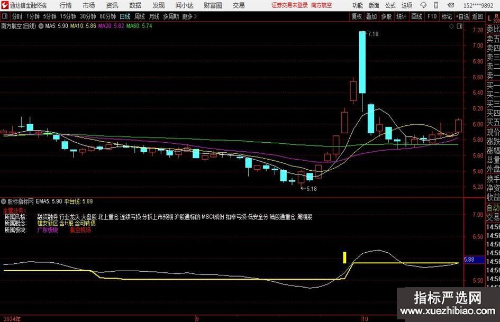
Task: Click the MA5: 5.90 label
Action: (57, 26)
